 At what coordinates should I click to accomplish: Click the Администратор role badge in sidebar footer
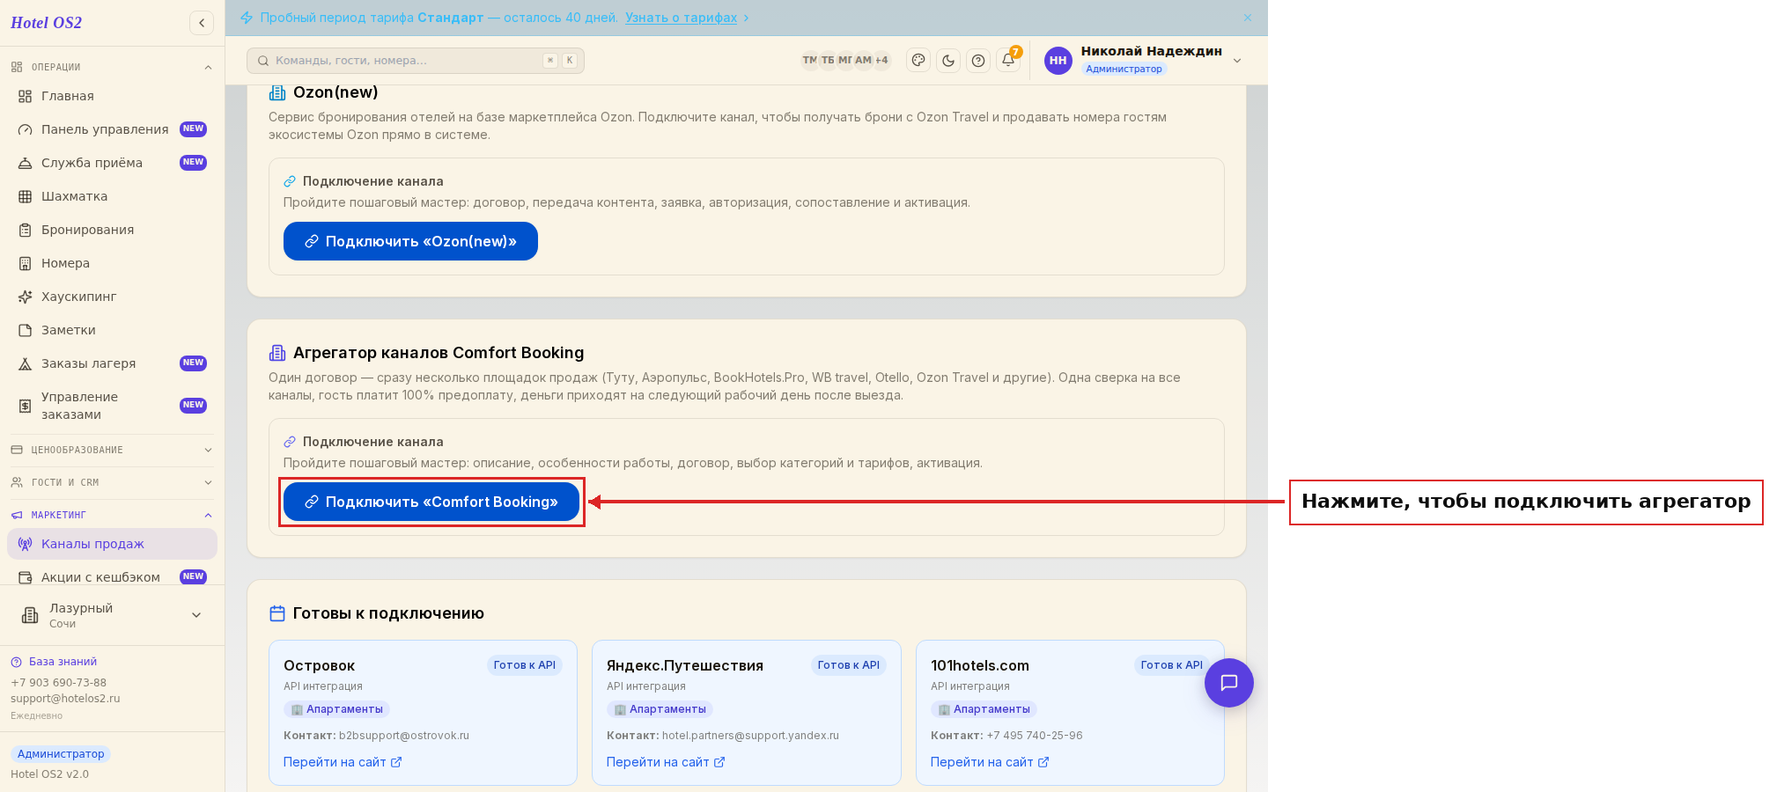tap(61, 754)
